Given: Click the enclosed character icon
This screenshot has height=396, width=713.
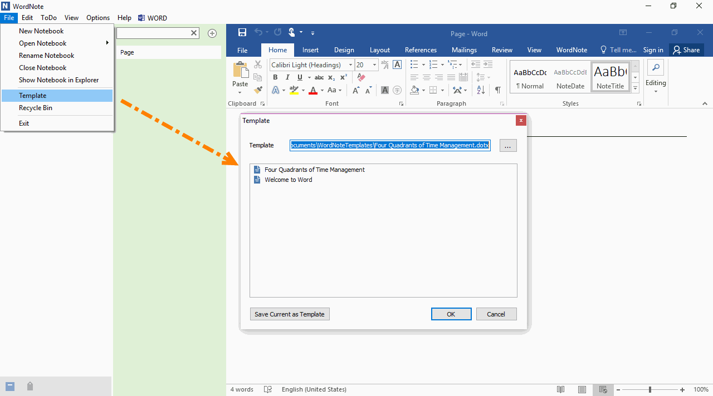Looking at the screenshot, I should pyautogui.click(x=397, y=90).
